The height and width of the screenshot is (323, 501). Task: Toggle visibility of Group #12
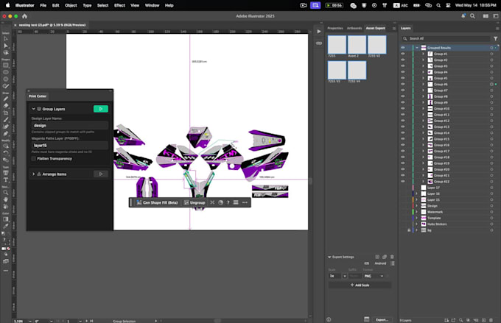point(402,121)
